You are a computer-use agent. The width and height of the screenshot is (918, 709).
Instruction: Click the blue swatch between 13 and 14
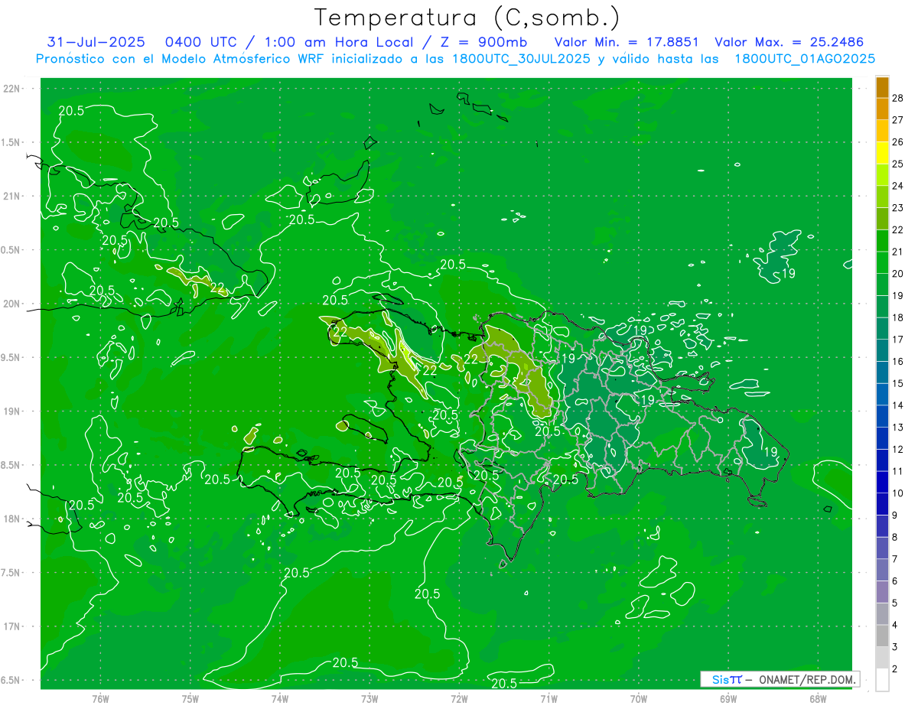pos(882,416)
